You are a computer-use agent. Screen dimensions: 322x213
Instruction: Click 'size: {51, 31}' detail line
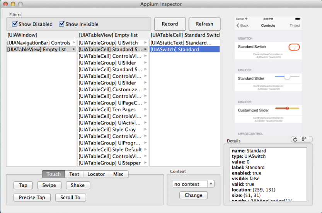pos(246,195)
